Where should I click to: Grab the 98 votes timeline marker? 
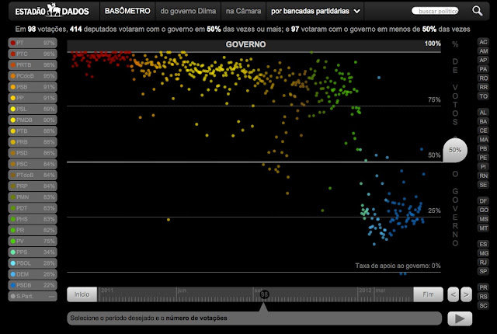[x=264, y=294]
